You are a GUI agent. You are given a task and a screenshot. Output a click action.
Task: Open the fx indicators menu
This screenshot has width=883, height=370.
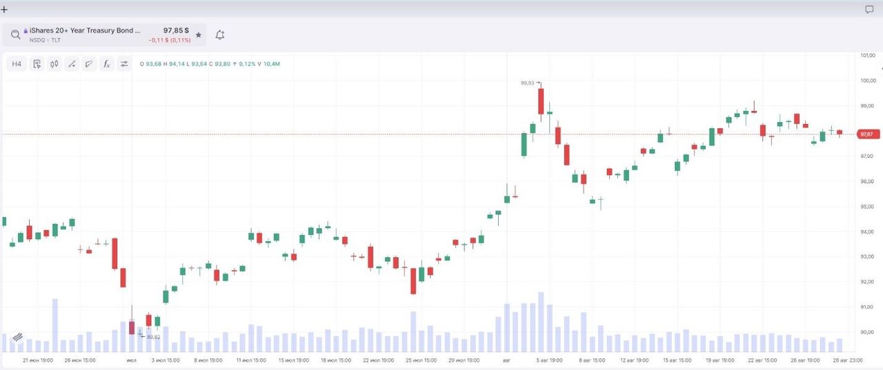[106, 64]
